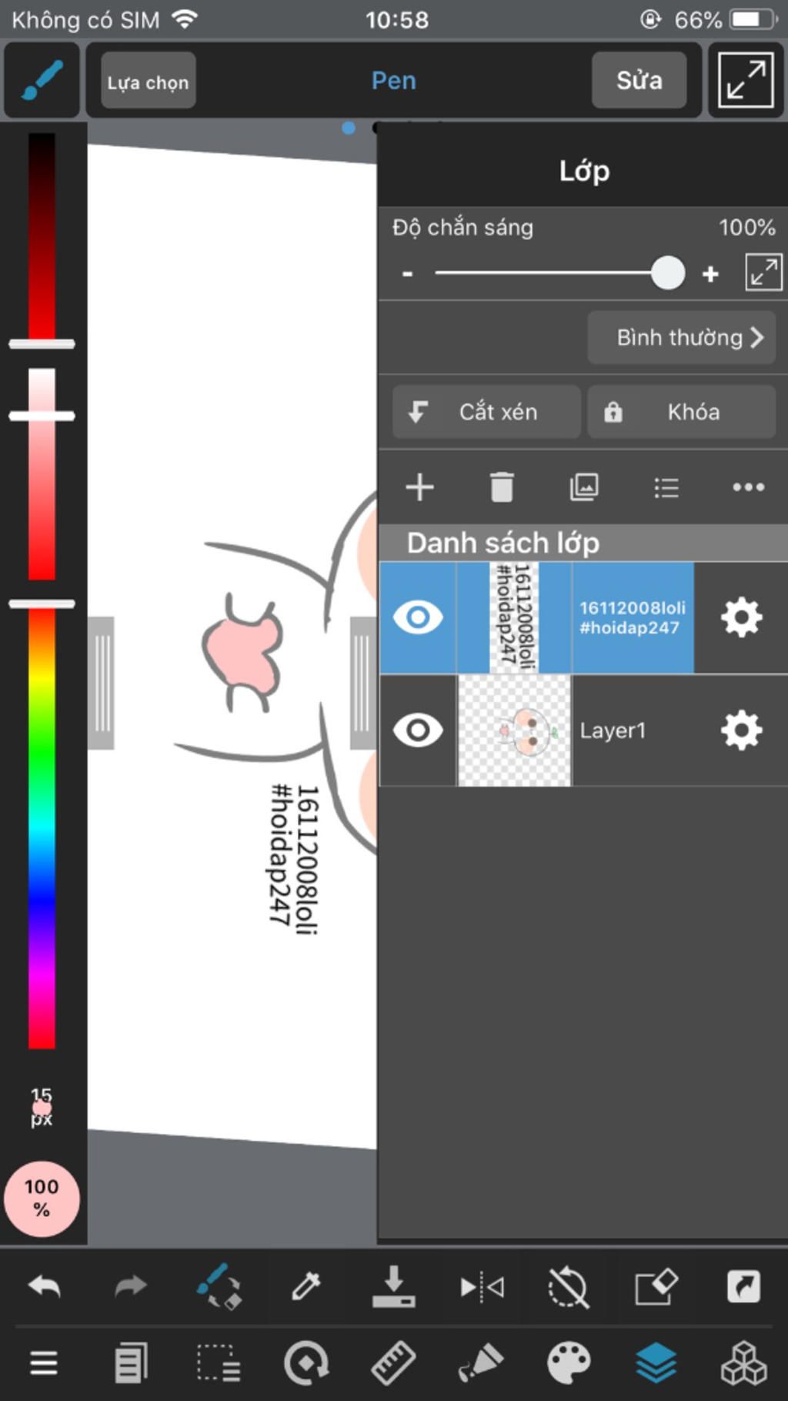The width and height of the screenshot is (788, 1401).
Task: Toggle the Khóa layer lock
Action: pos(681,412)
